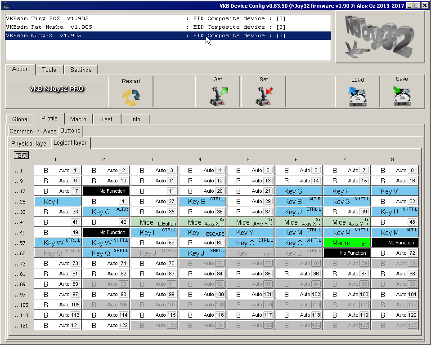Click the Key J SHFT.L cell
This screenshot has width=431, height=345.
coord(202,253)
